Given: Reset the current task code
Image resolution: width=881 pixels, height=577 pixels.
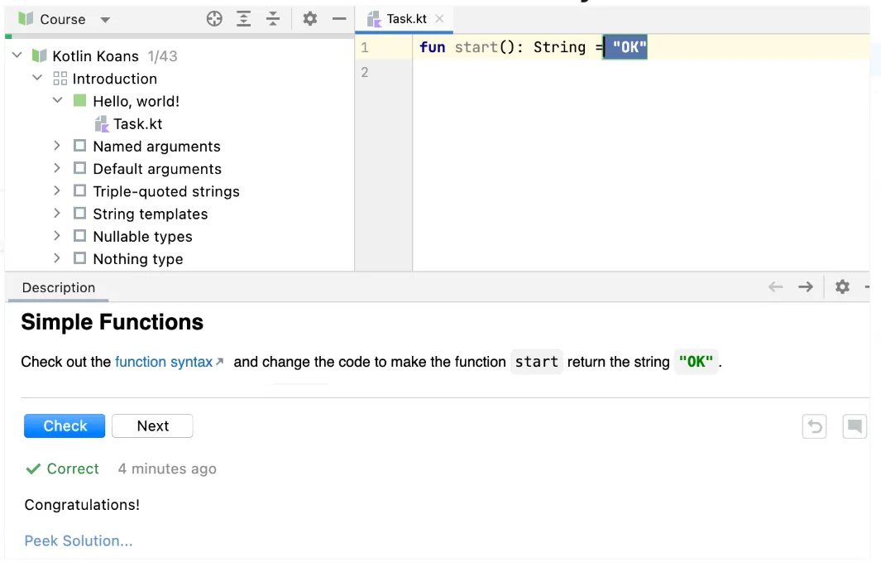Looking at the screenshot, I should click(814, 426).
